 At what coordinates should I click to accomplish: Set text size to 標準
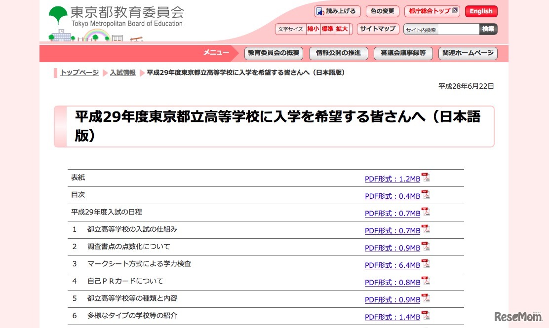327,29
